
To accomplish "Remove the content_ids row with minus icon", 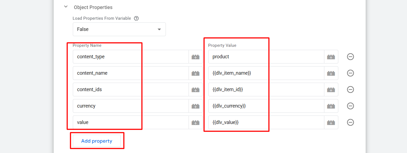I will coord(350,90).
